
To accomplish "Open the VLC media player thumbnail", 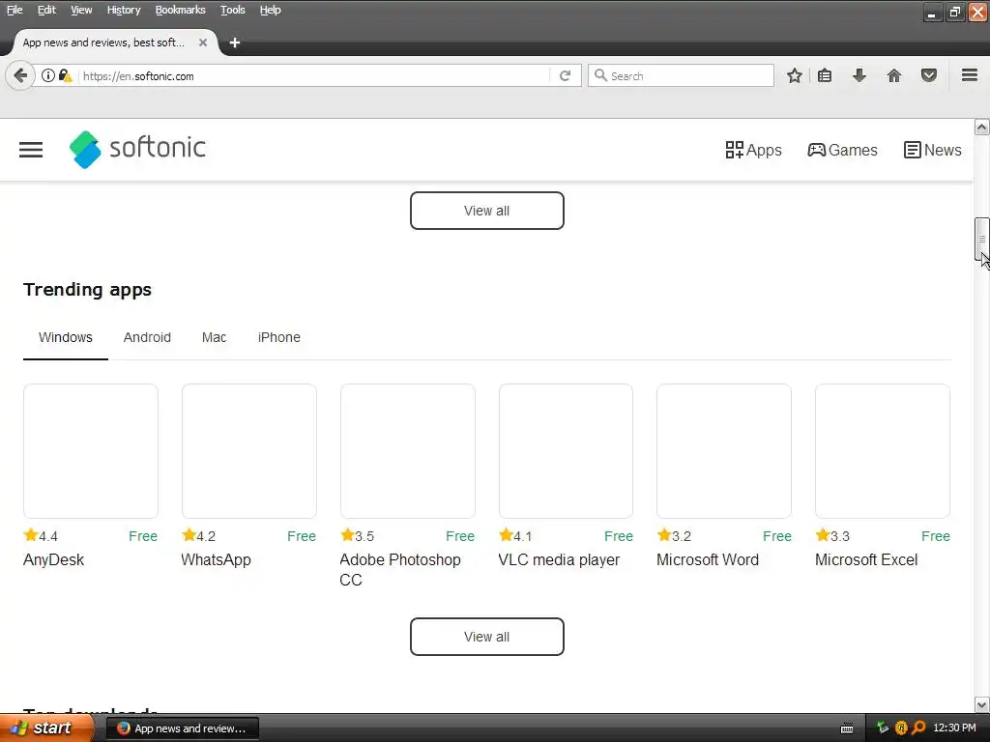I will [x=566, y=451].
